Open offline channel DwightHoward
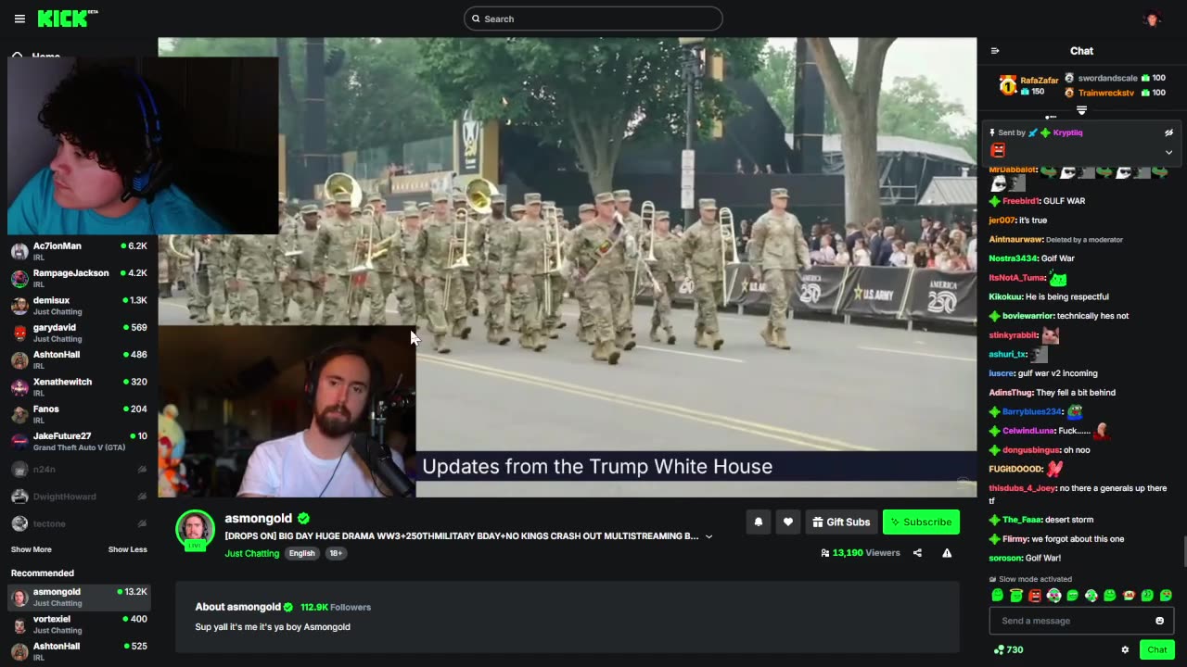The height and width of the screenshot is (667, 1187). (x=79, y=497)
